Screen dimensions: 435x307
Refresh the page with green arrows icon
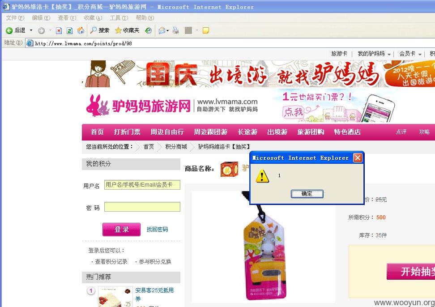pos(70,30)
